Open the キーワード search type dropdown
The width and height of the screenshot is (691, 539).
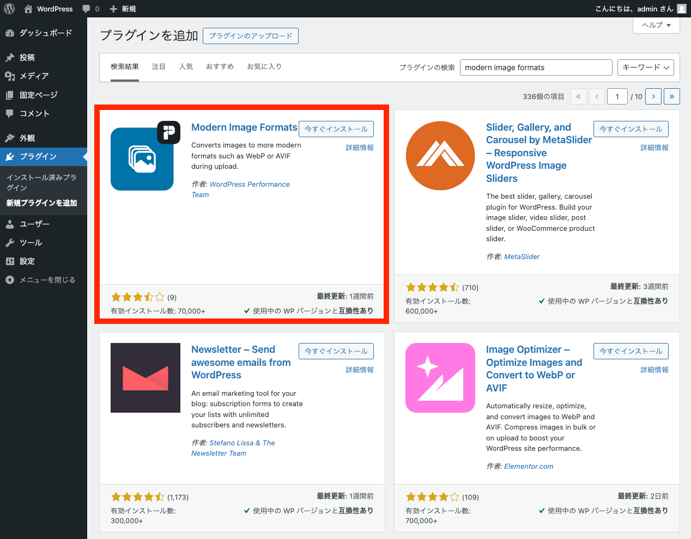(646, 68)
